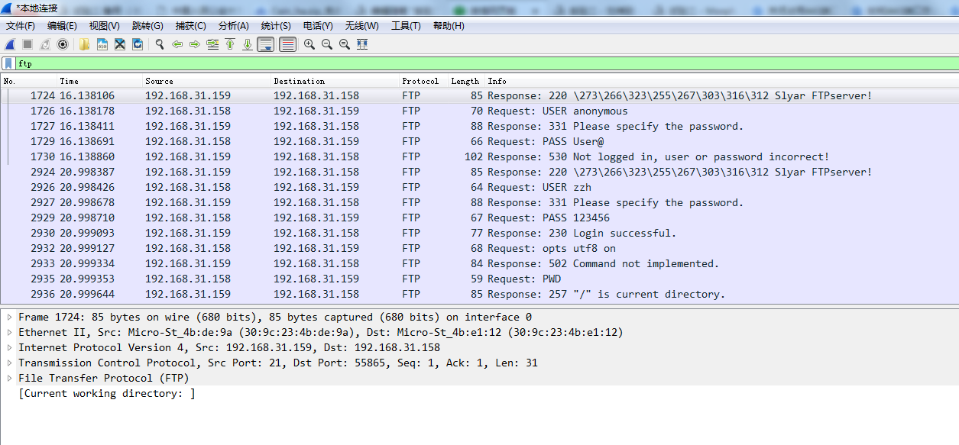The width and height of the screenshot is (959, 445).
Task: Expand the Transmission Control Protocol node
Action: tap(9, 363)
